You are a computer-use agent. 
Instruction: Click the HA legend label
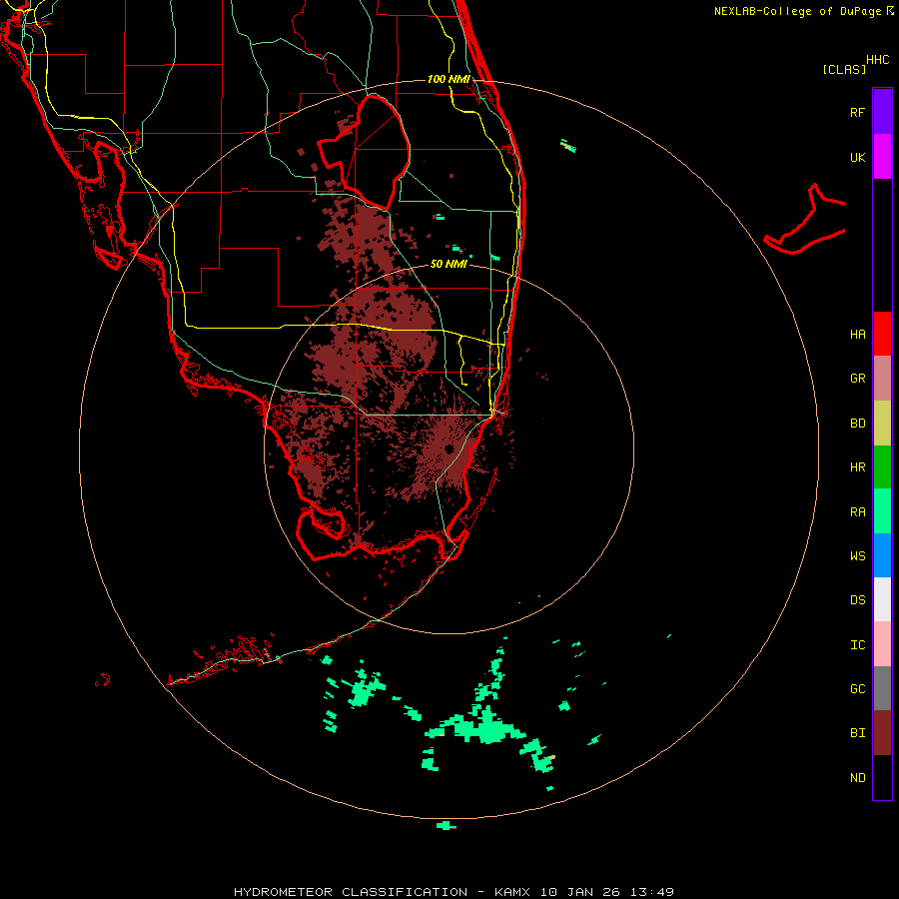pos(857,335)
